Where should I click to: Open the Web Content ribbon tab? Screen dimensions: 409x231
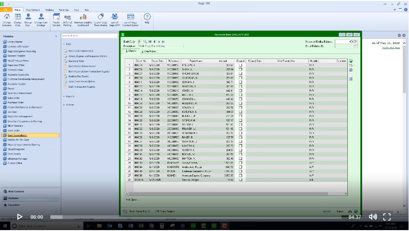click(x=33, y=9)
